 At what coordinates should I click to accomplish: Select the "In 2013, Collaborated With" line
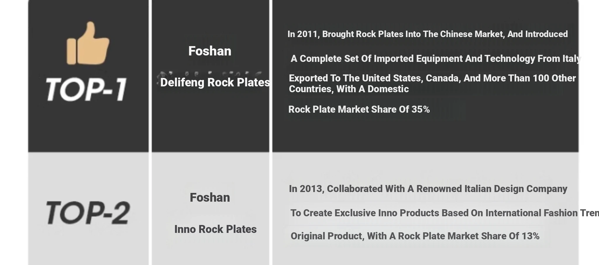(x=428, y=189)
